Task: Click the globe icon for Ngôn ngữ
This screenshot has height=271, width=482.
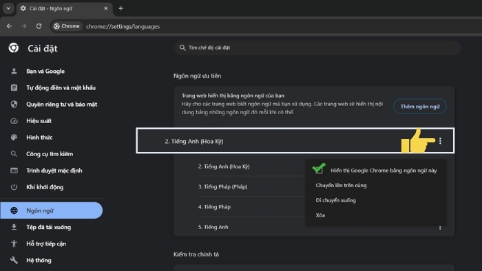Action: point(14,210)
